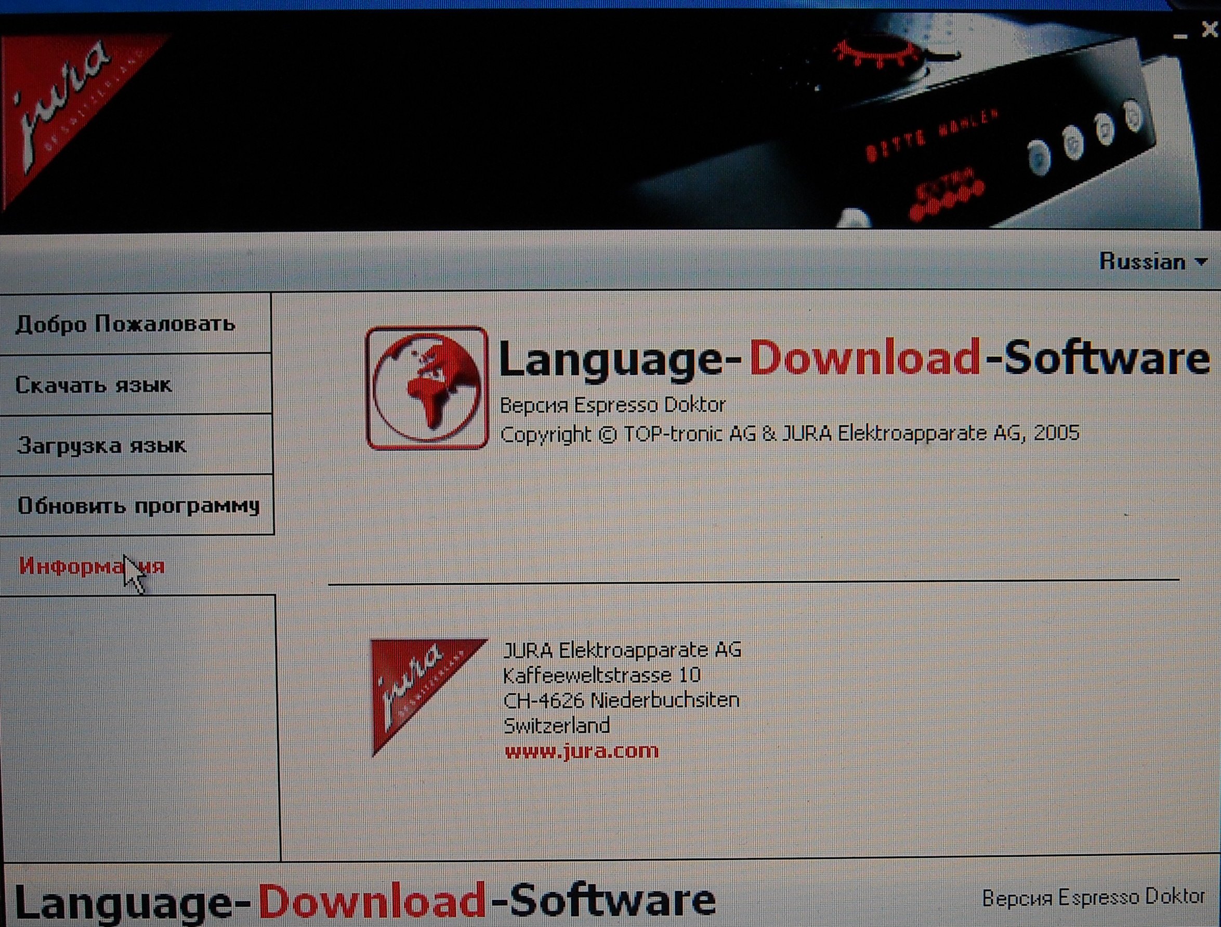Click Версия Espresso Doktor in footer
This screenshot has height=927, width=1221.
pyautogui.click(x=1093, y=897)
